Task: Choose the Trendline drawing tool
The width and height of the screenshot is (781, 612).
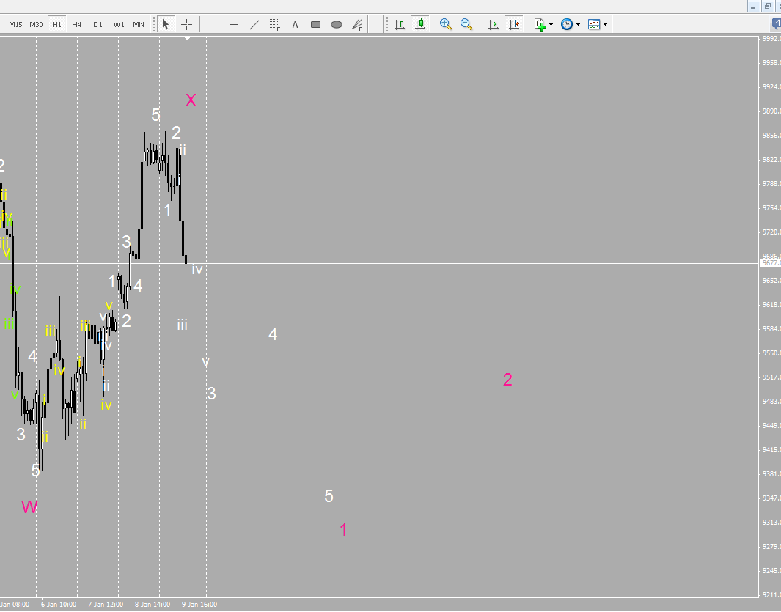Action: point(254,24)
